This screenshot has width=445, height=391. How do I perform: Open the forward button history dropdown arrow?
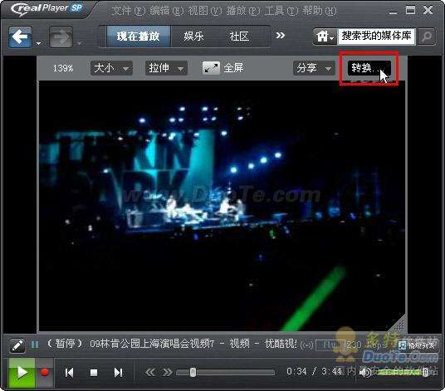click(80, 43)
